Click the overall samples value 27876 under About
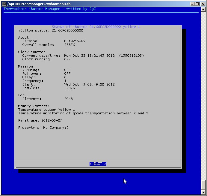The width and height of the screenshot is (207, 196). pyautogui.click(x=69, y=45)
